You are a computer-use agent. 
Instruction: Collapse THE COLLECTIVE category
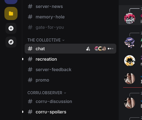pos(46,40)
